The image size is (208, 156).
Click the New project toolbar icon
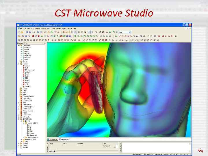(x=19, y=32)
